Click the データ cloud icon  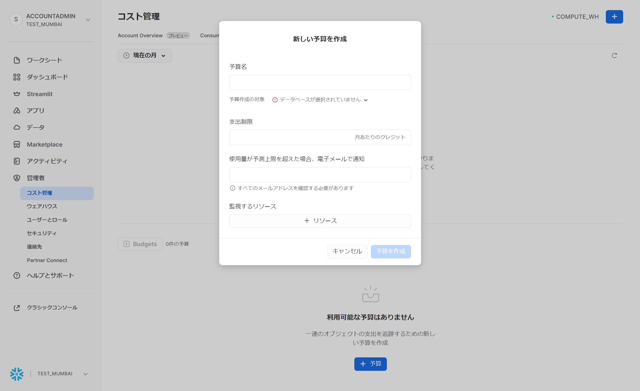(x=17, y=128)
